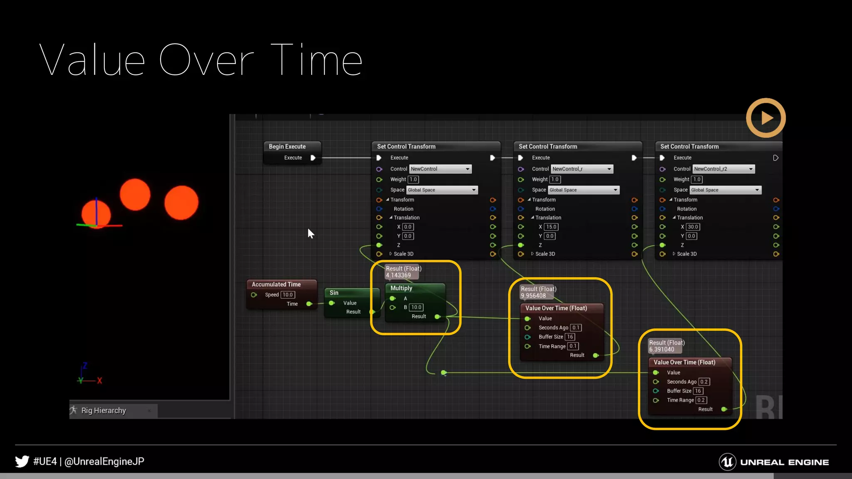
Task: Click the Unreal Engine logo icon
Action: click(x=727, y=462)
